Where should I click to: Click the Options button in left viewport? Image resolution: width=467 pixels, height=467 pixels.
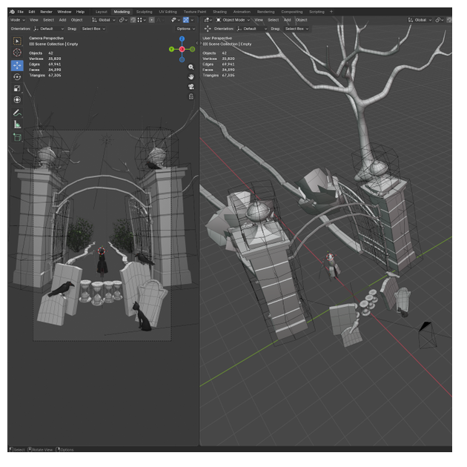(186, 28)
